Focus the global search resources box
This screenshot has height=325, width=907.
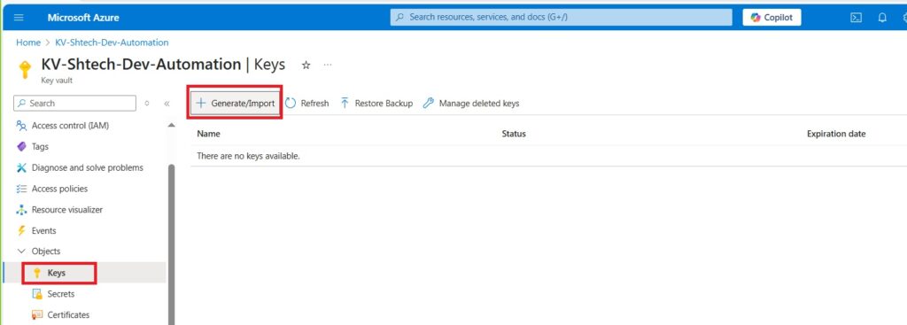(561, 18)
